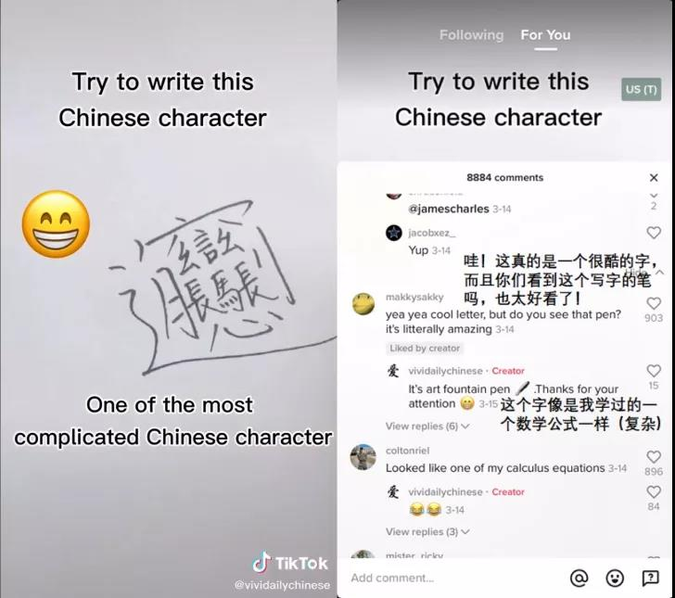Open the @jamescharles mention link
Image resolution: width=675 pixels, height=598 pixels.
tap(449, 209)
